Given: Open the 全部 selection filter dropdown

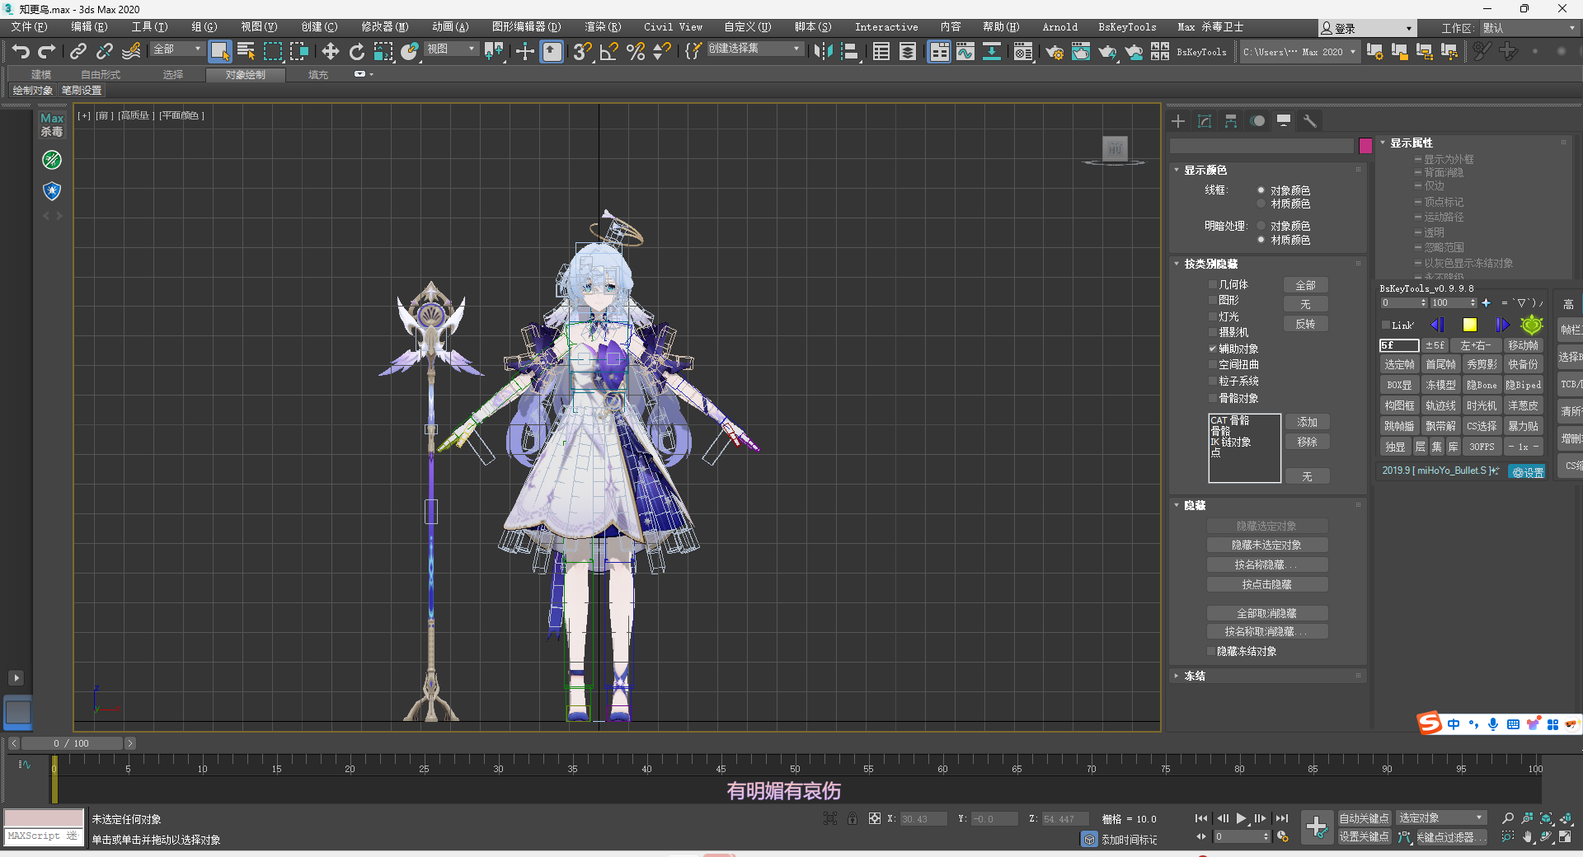Looking at the screenshot, I should click(176, 49).
